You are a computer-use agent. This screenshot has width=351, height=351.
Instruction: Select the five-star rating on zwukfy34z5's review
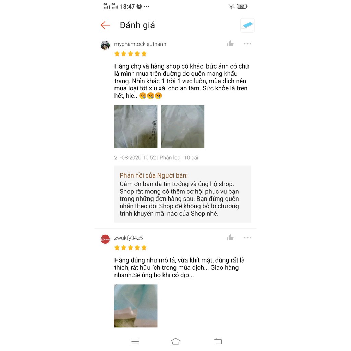click(131, 247)
